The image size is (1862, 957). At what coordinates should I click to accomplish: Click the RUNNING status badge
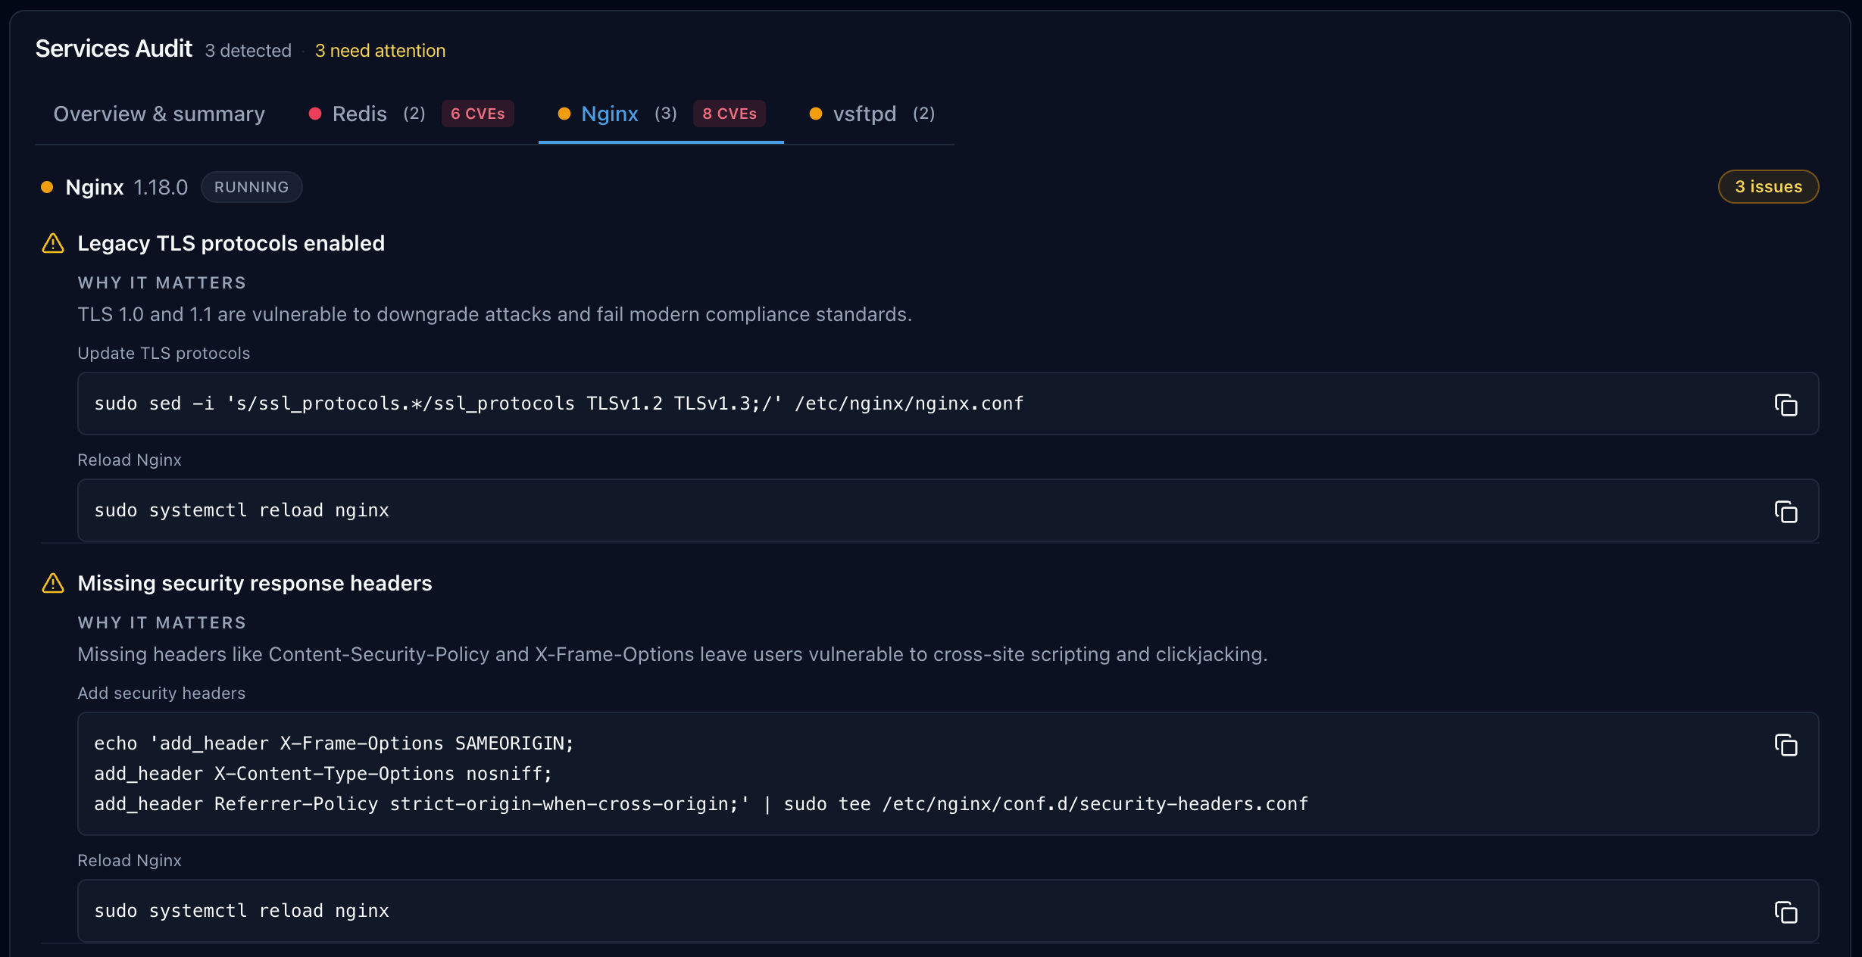point(251,187)
